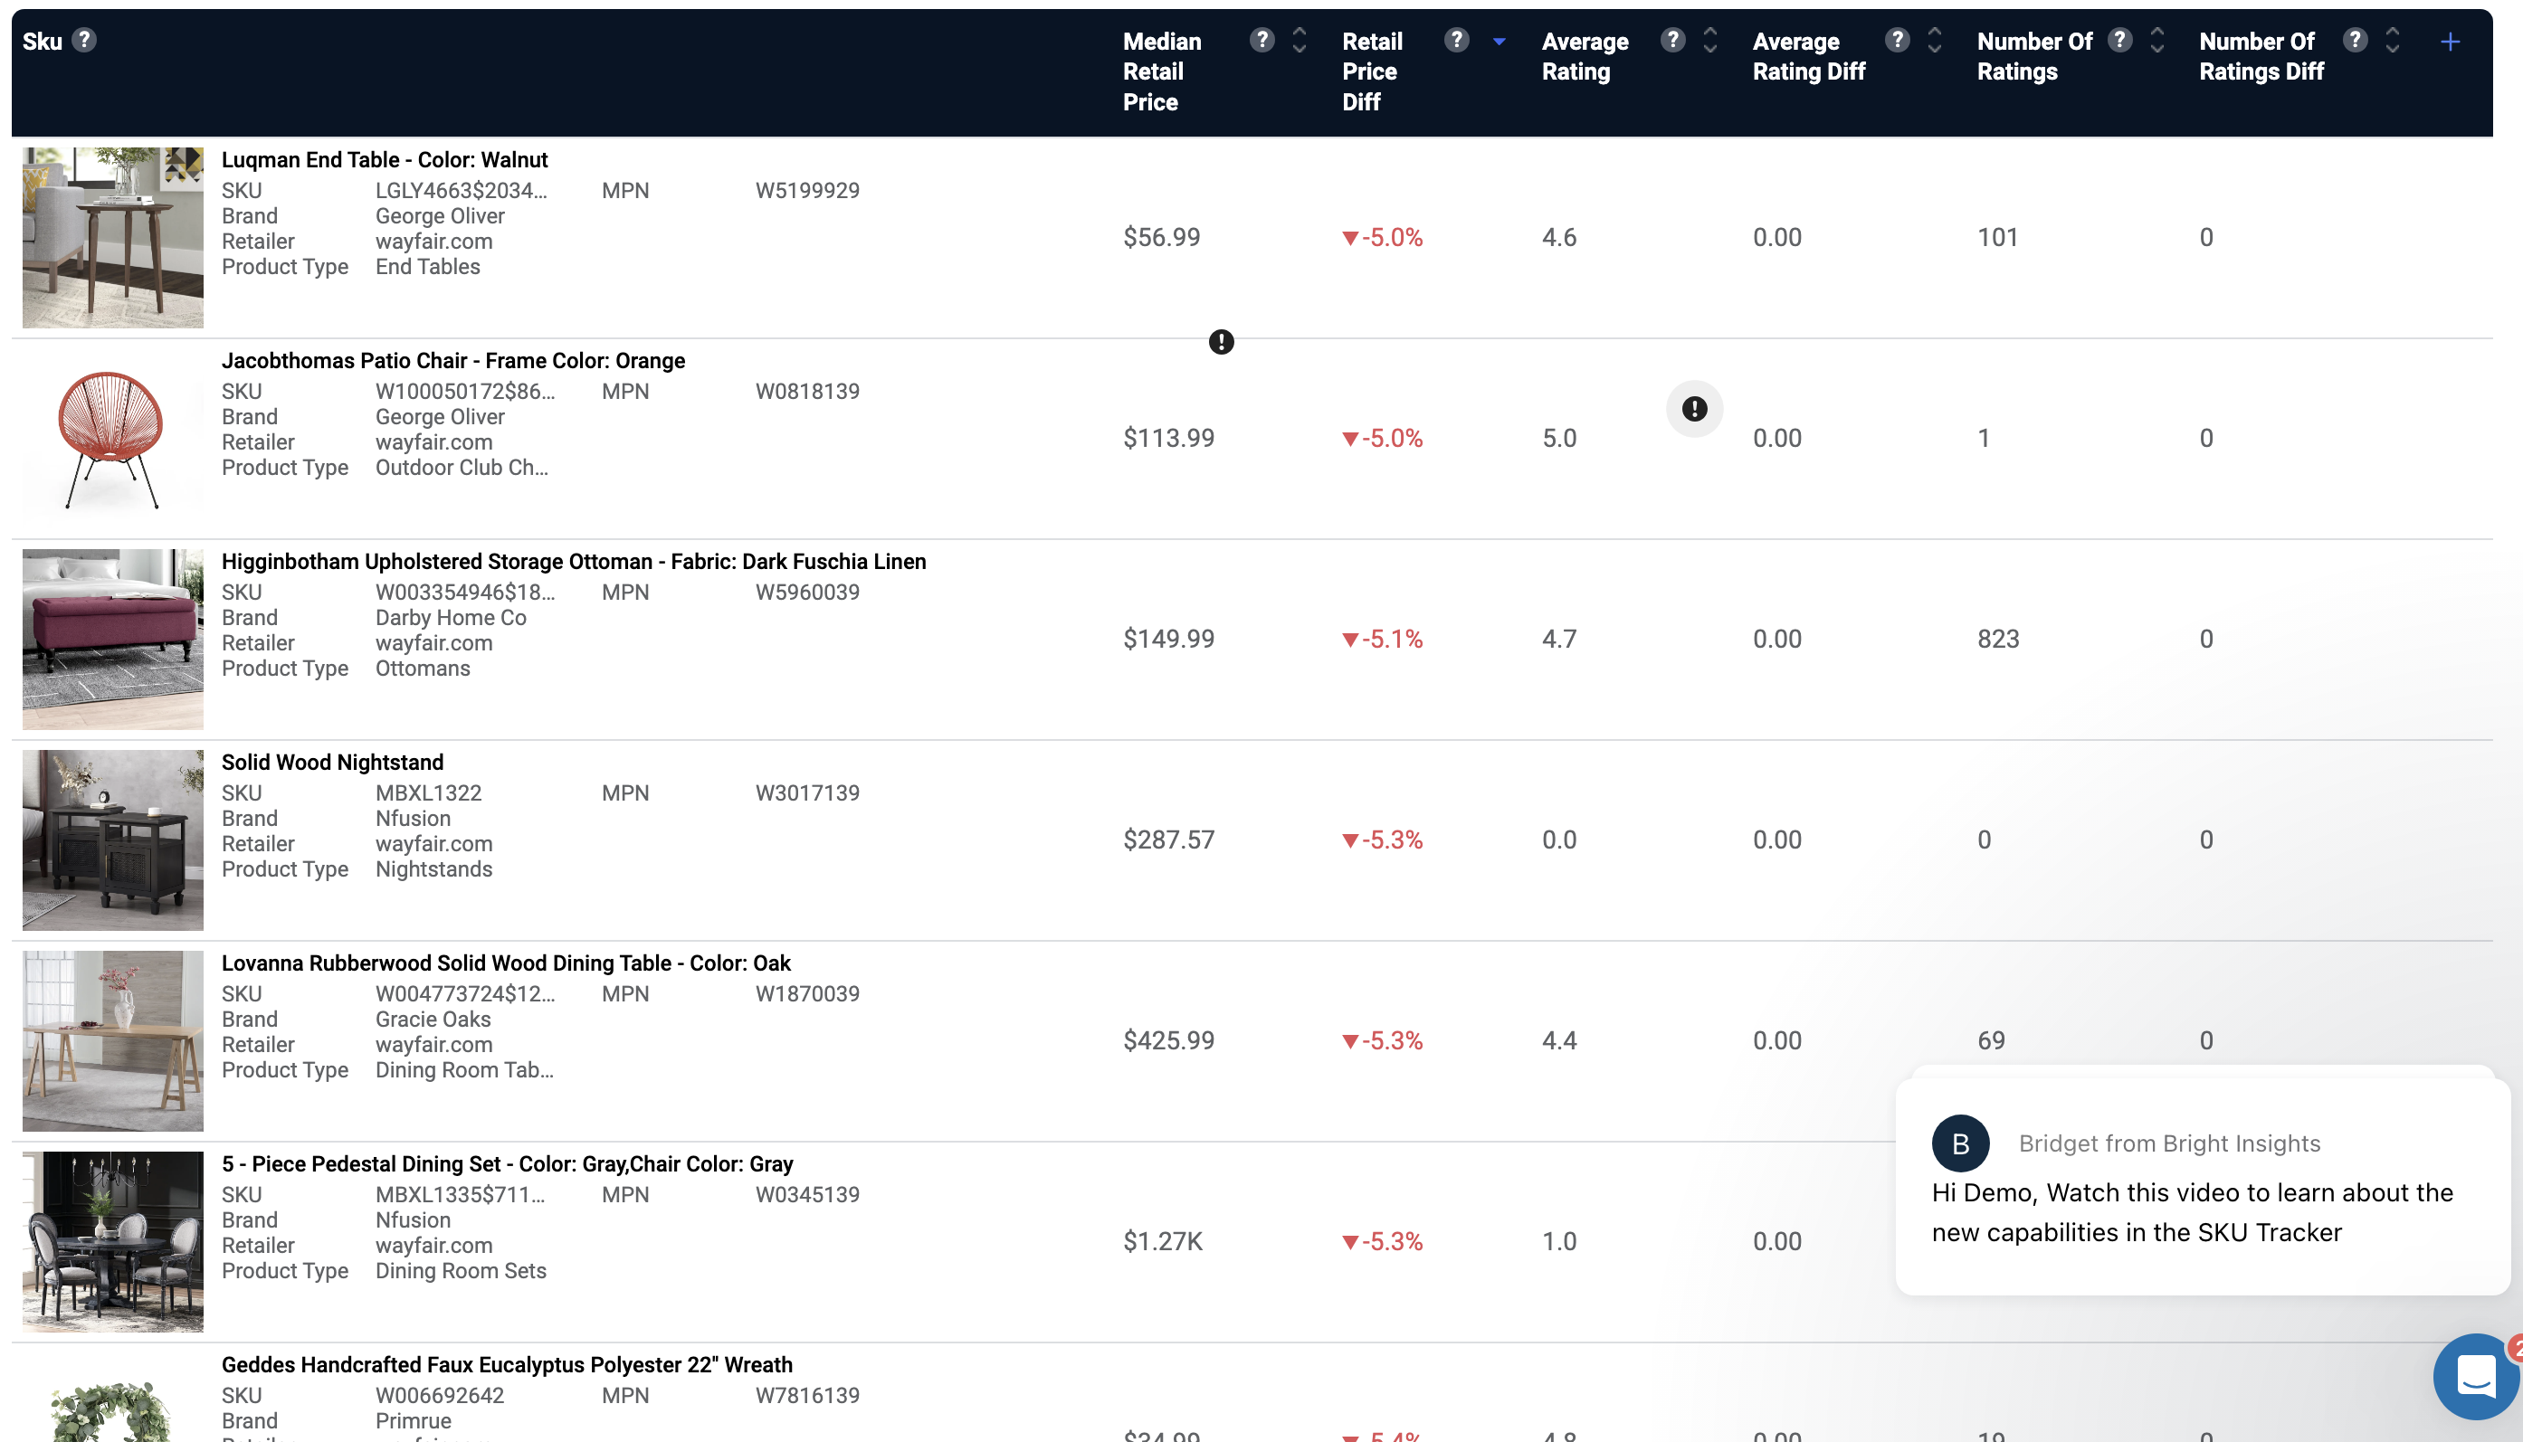Select brand Primrue

point(413,1421)
